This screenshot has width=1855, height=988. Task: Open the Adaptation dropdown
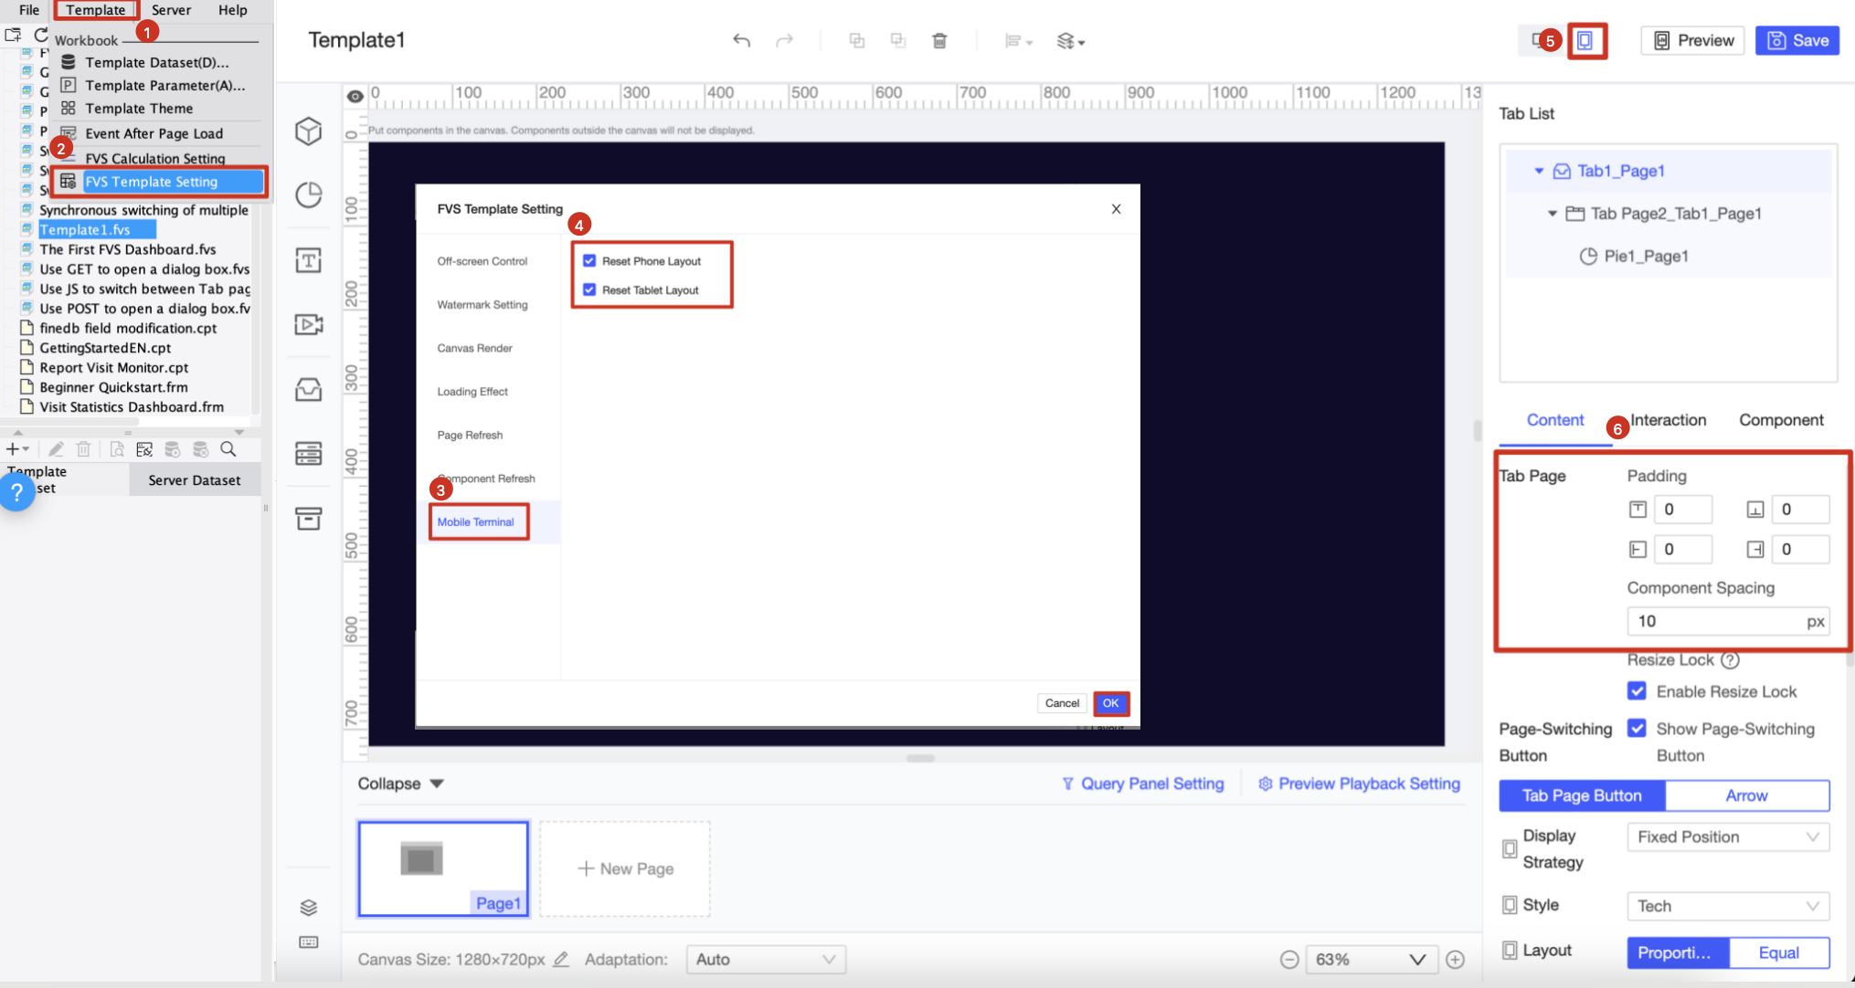(766, 959)
